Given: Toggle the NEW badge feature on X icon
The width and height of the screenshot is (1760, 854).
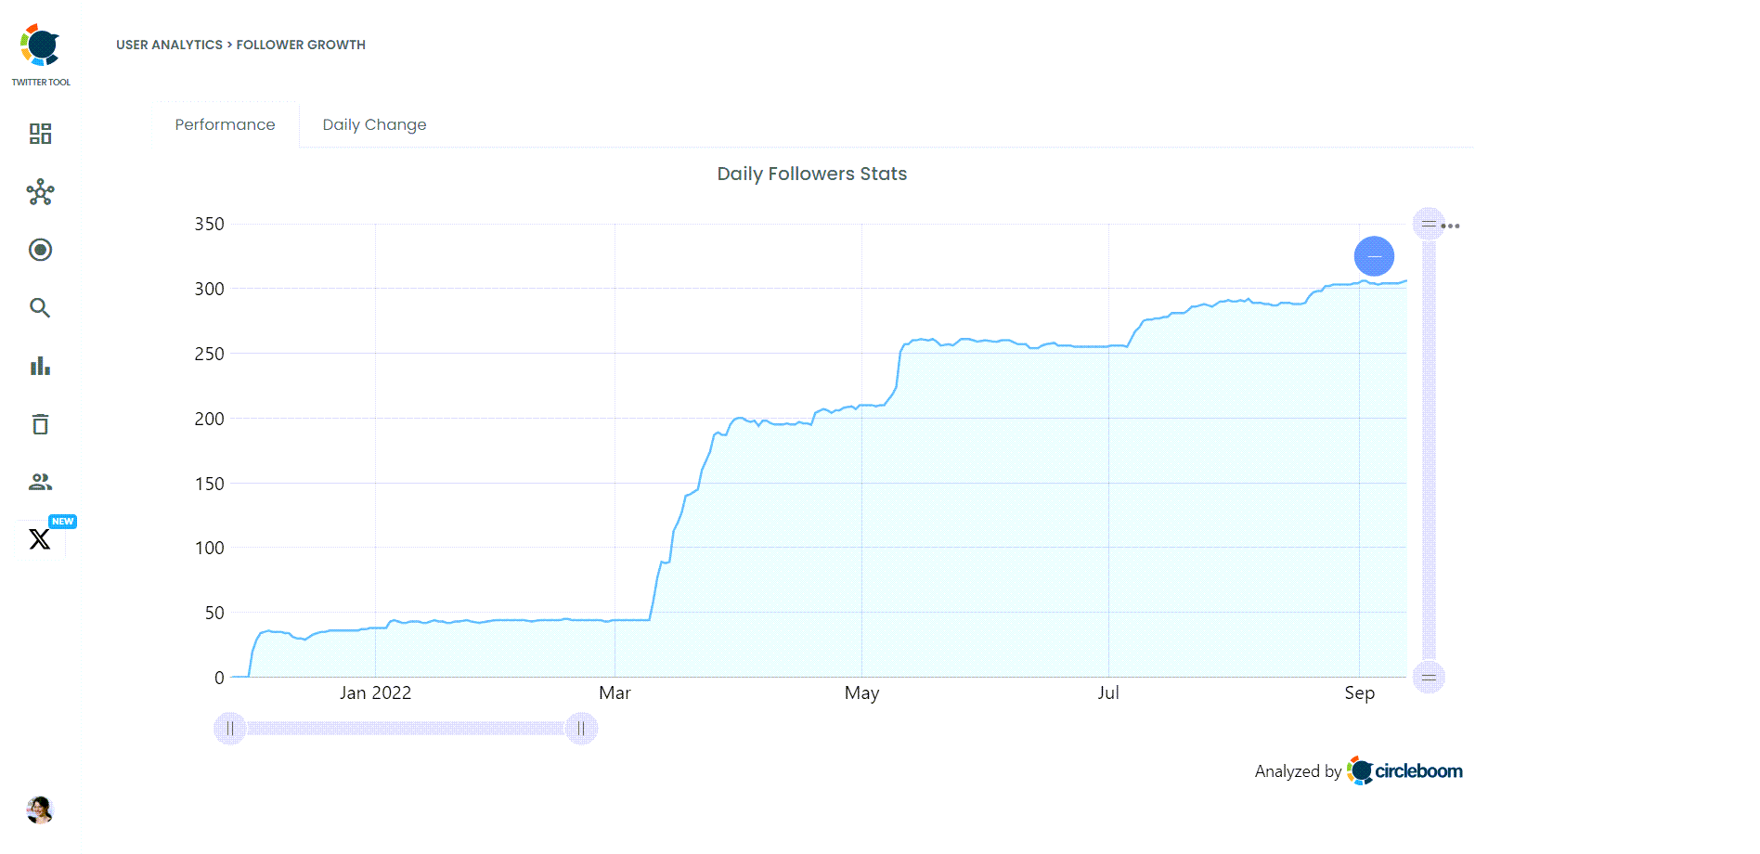Looking at the screenshot, I should click(x=61, y=521).
